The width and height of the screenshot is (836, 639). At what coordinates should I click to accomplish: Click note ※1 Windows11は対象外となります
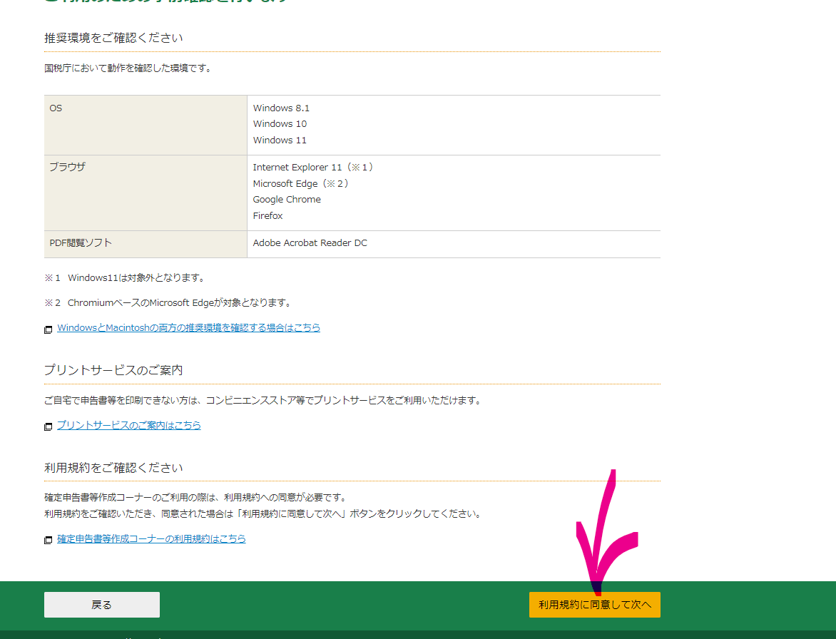126,277
